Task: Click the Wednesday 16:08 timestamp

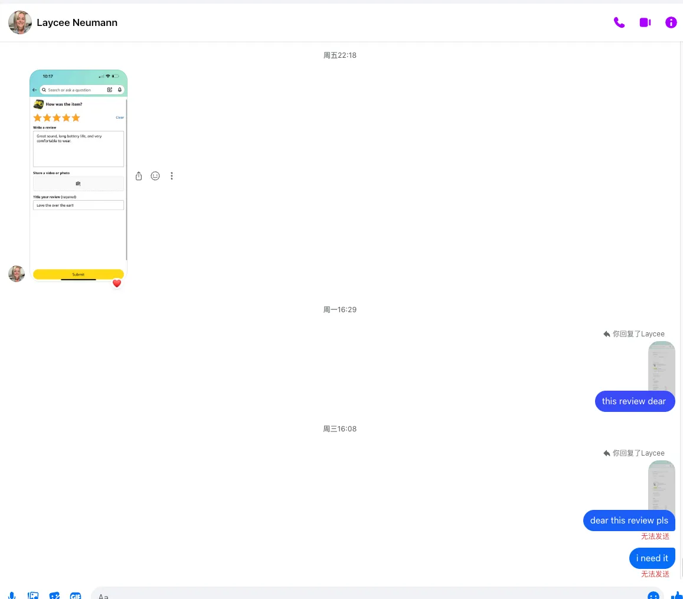Action: (340, 429)
